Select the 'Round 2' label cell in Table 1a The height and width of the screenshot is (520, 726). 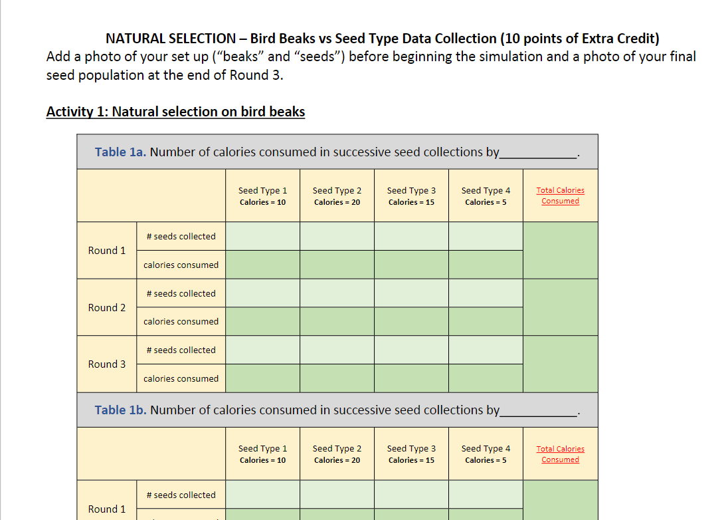click(106, 307)
